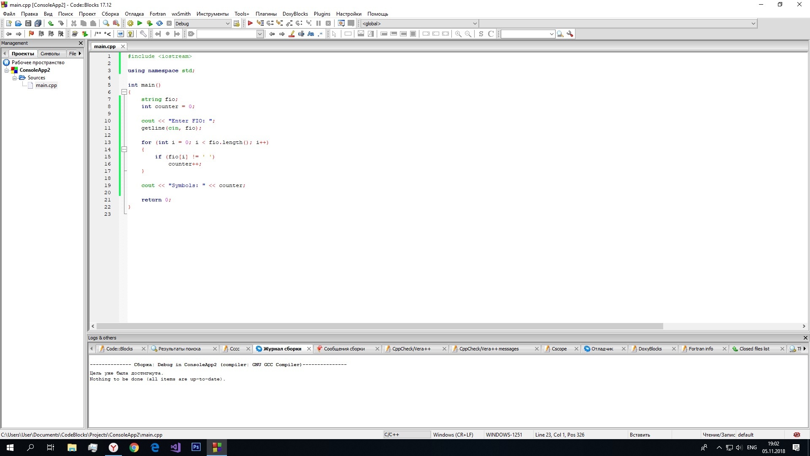Click the Debug start icon
This screenshot has height=456, width=810.
click(250, 23)
